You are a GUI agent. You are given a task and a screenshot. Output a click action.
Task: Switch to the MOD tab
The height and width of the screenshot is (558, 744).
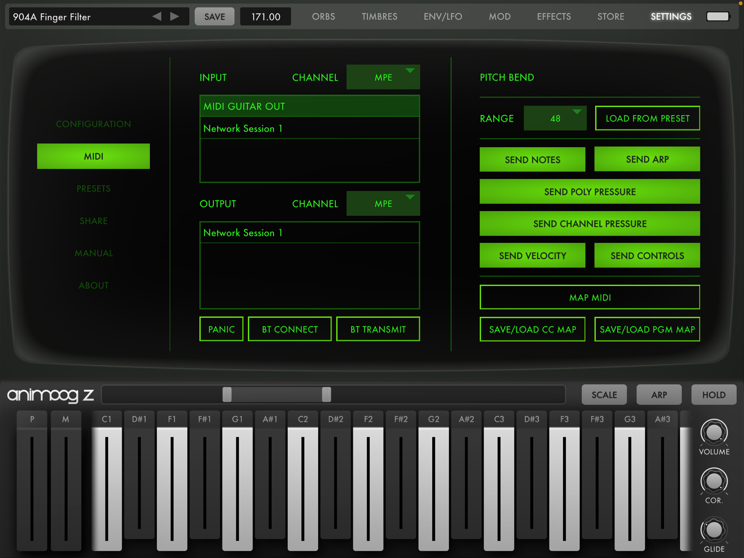click(x=499, y=16)
